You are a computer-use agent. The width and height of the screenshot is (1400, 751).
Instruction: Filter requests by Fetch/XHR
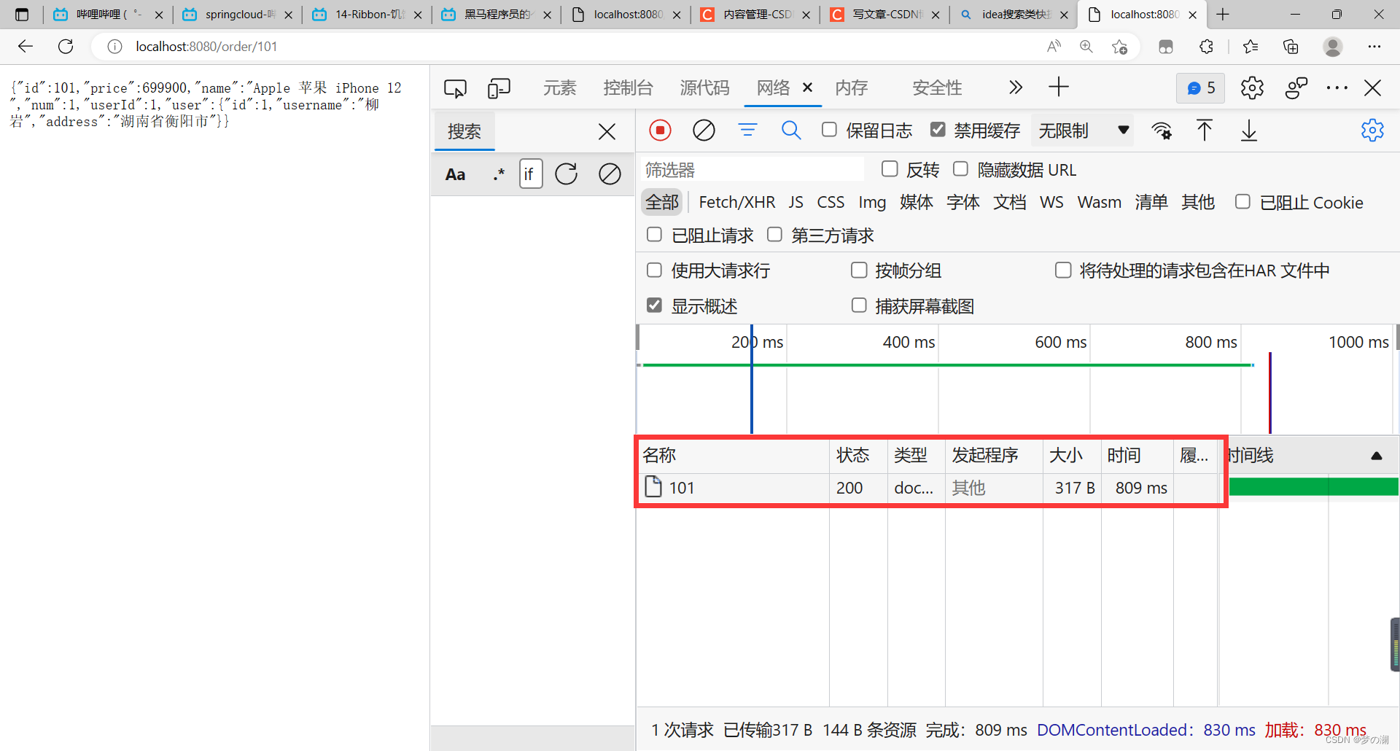(736, 202)
